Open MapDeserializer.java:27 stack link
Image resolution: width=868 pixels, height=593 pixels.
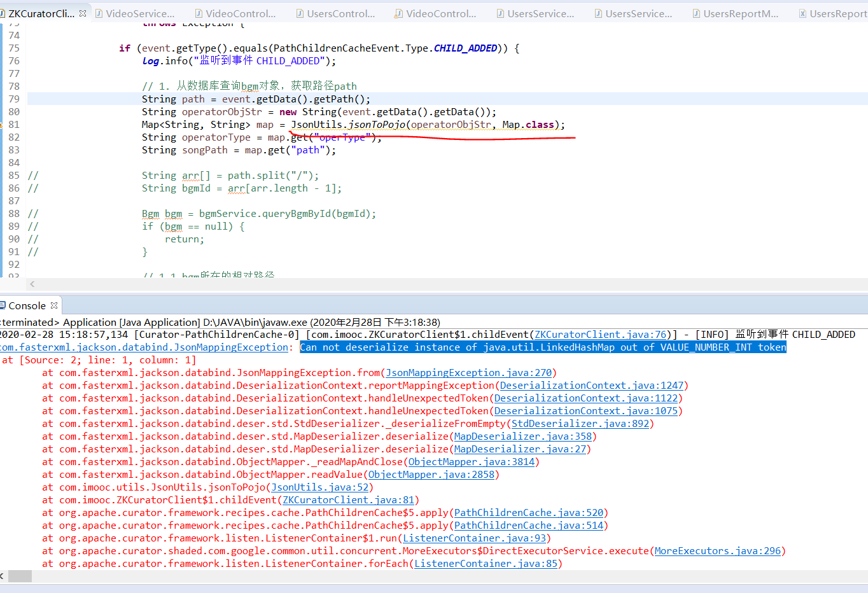click(x=520, y=449)
